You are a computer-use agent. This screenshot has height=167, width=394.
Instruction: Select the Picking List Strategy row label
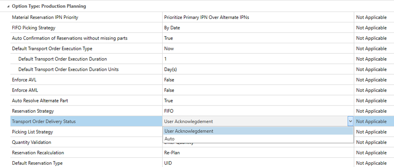point(32,132)
